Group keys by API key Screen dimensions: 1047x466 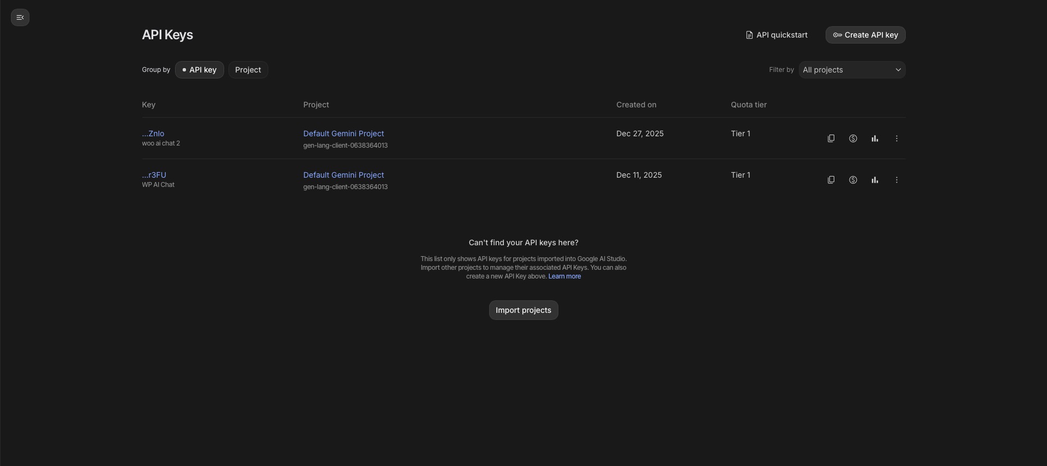coord(200,70)
